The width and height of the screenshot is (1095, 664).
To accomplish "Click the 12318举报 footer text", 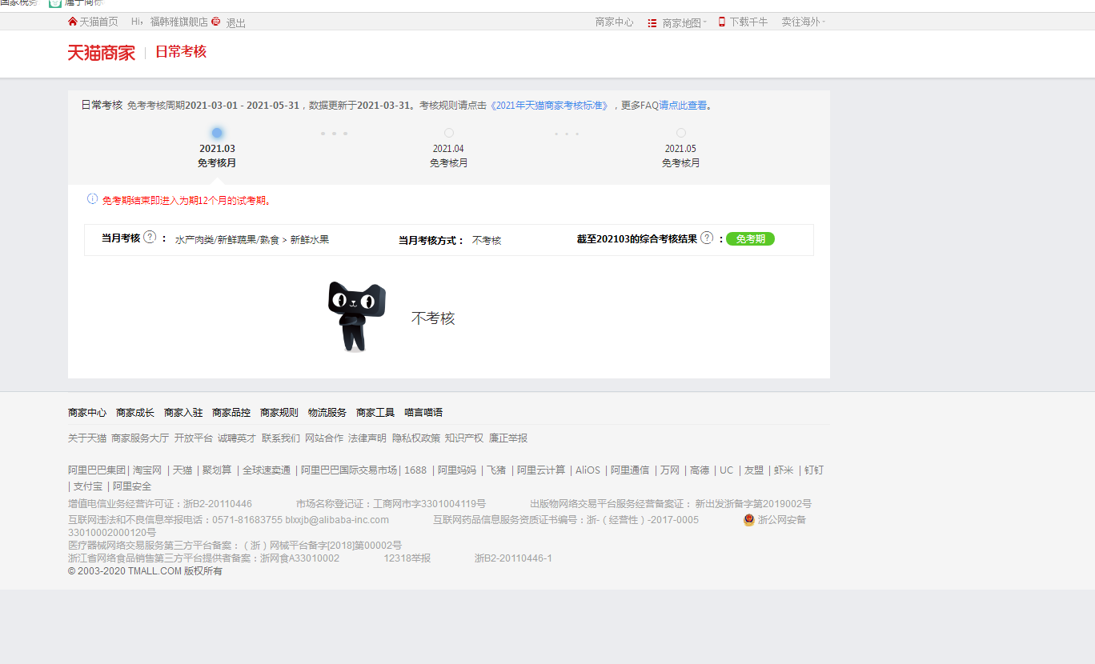I will (x=407, y=558).
